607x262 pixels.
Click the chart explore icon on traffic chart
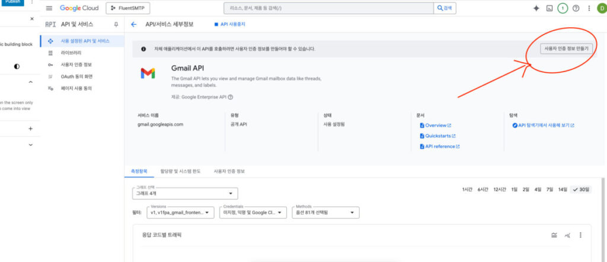tap(567, 235)
